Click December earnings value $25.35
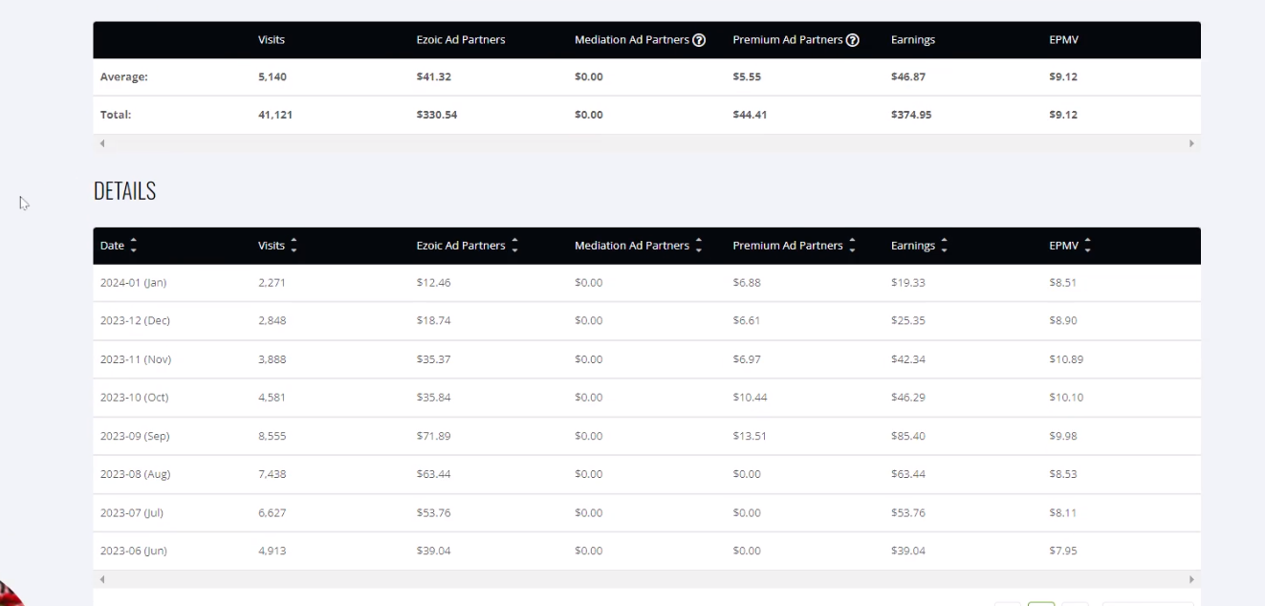 (908, 321)
